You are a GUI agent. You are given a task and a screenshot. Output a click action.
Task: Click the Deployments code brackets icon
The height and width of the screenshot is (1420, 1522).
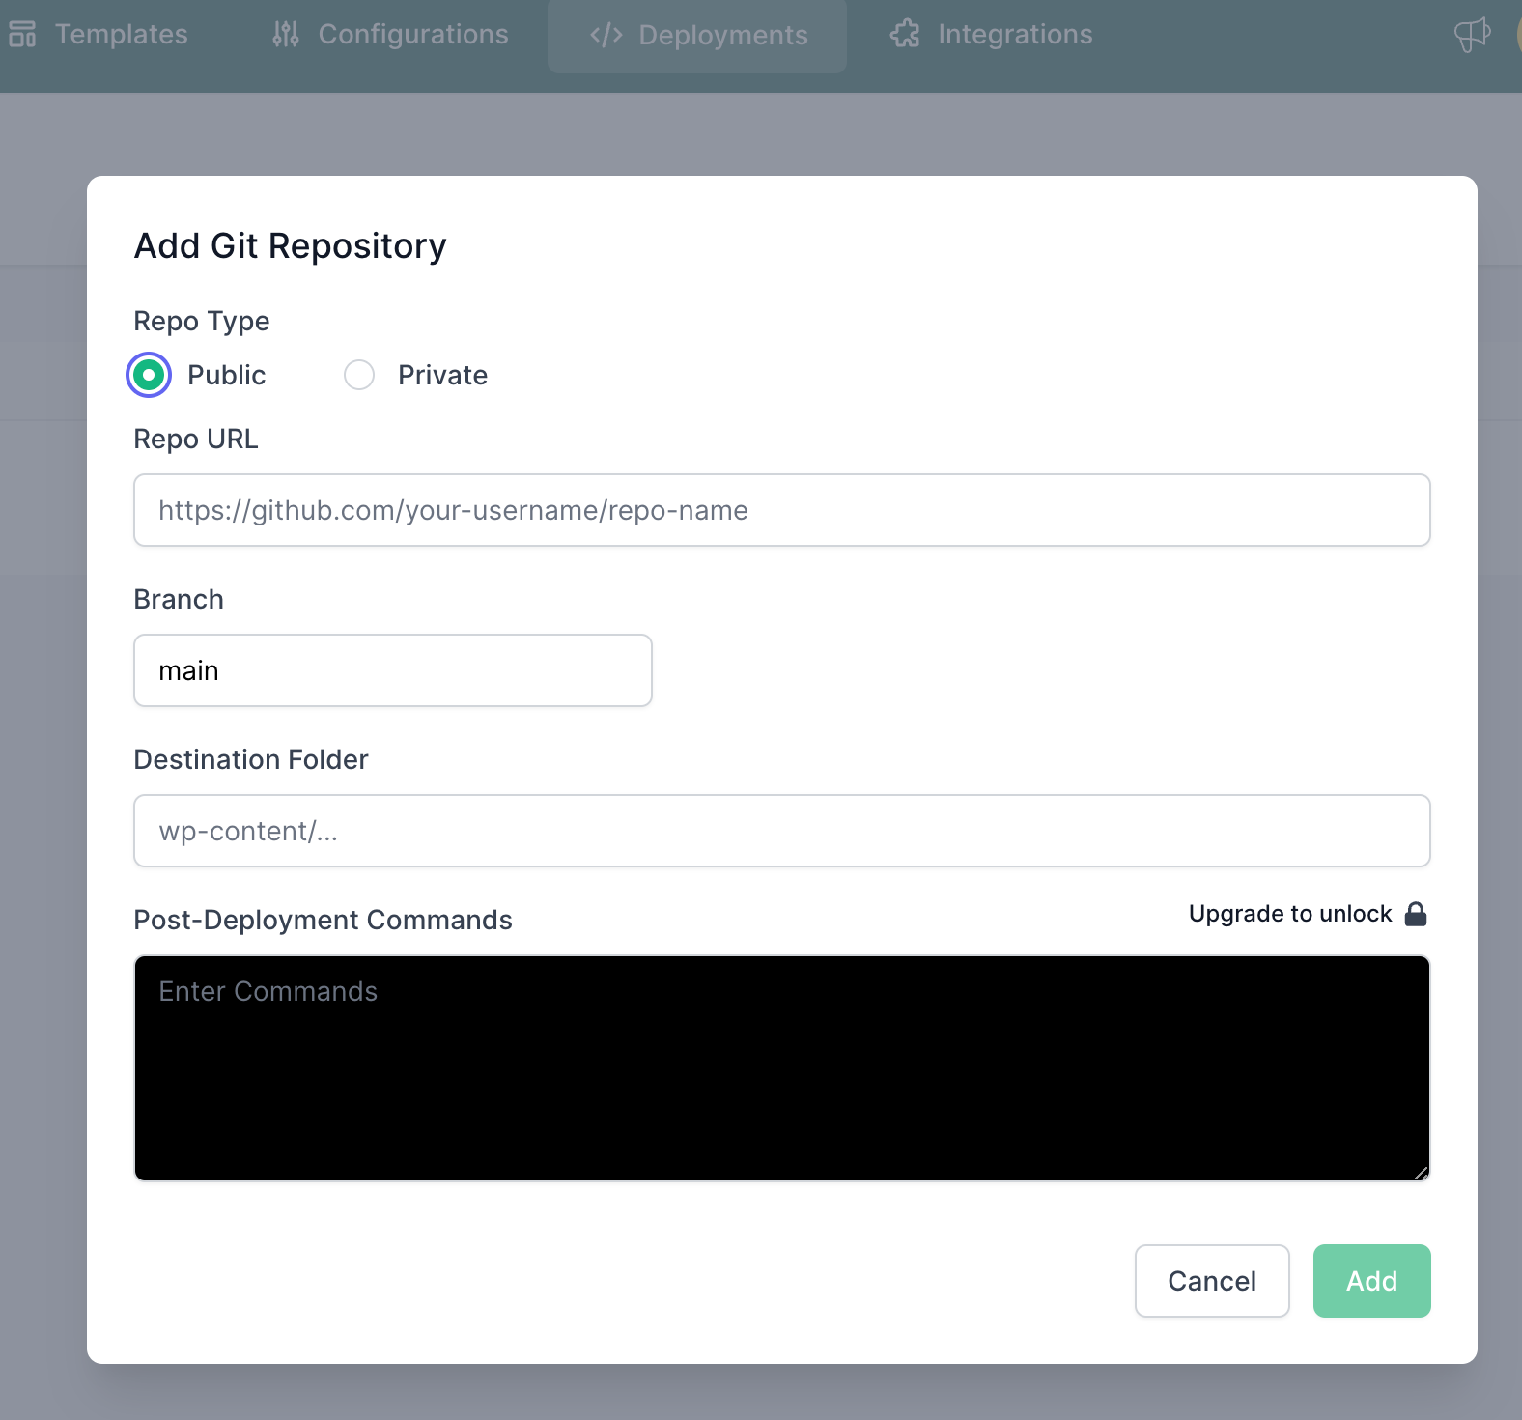(606, 36)
